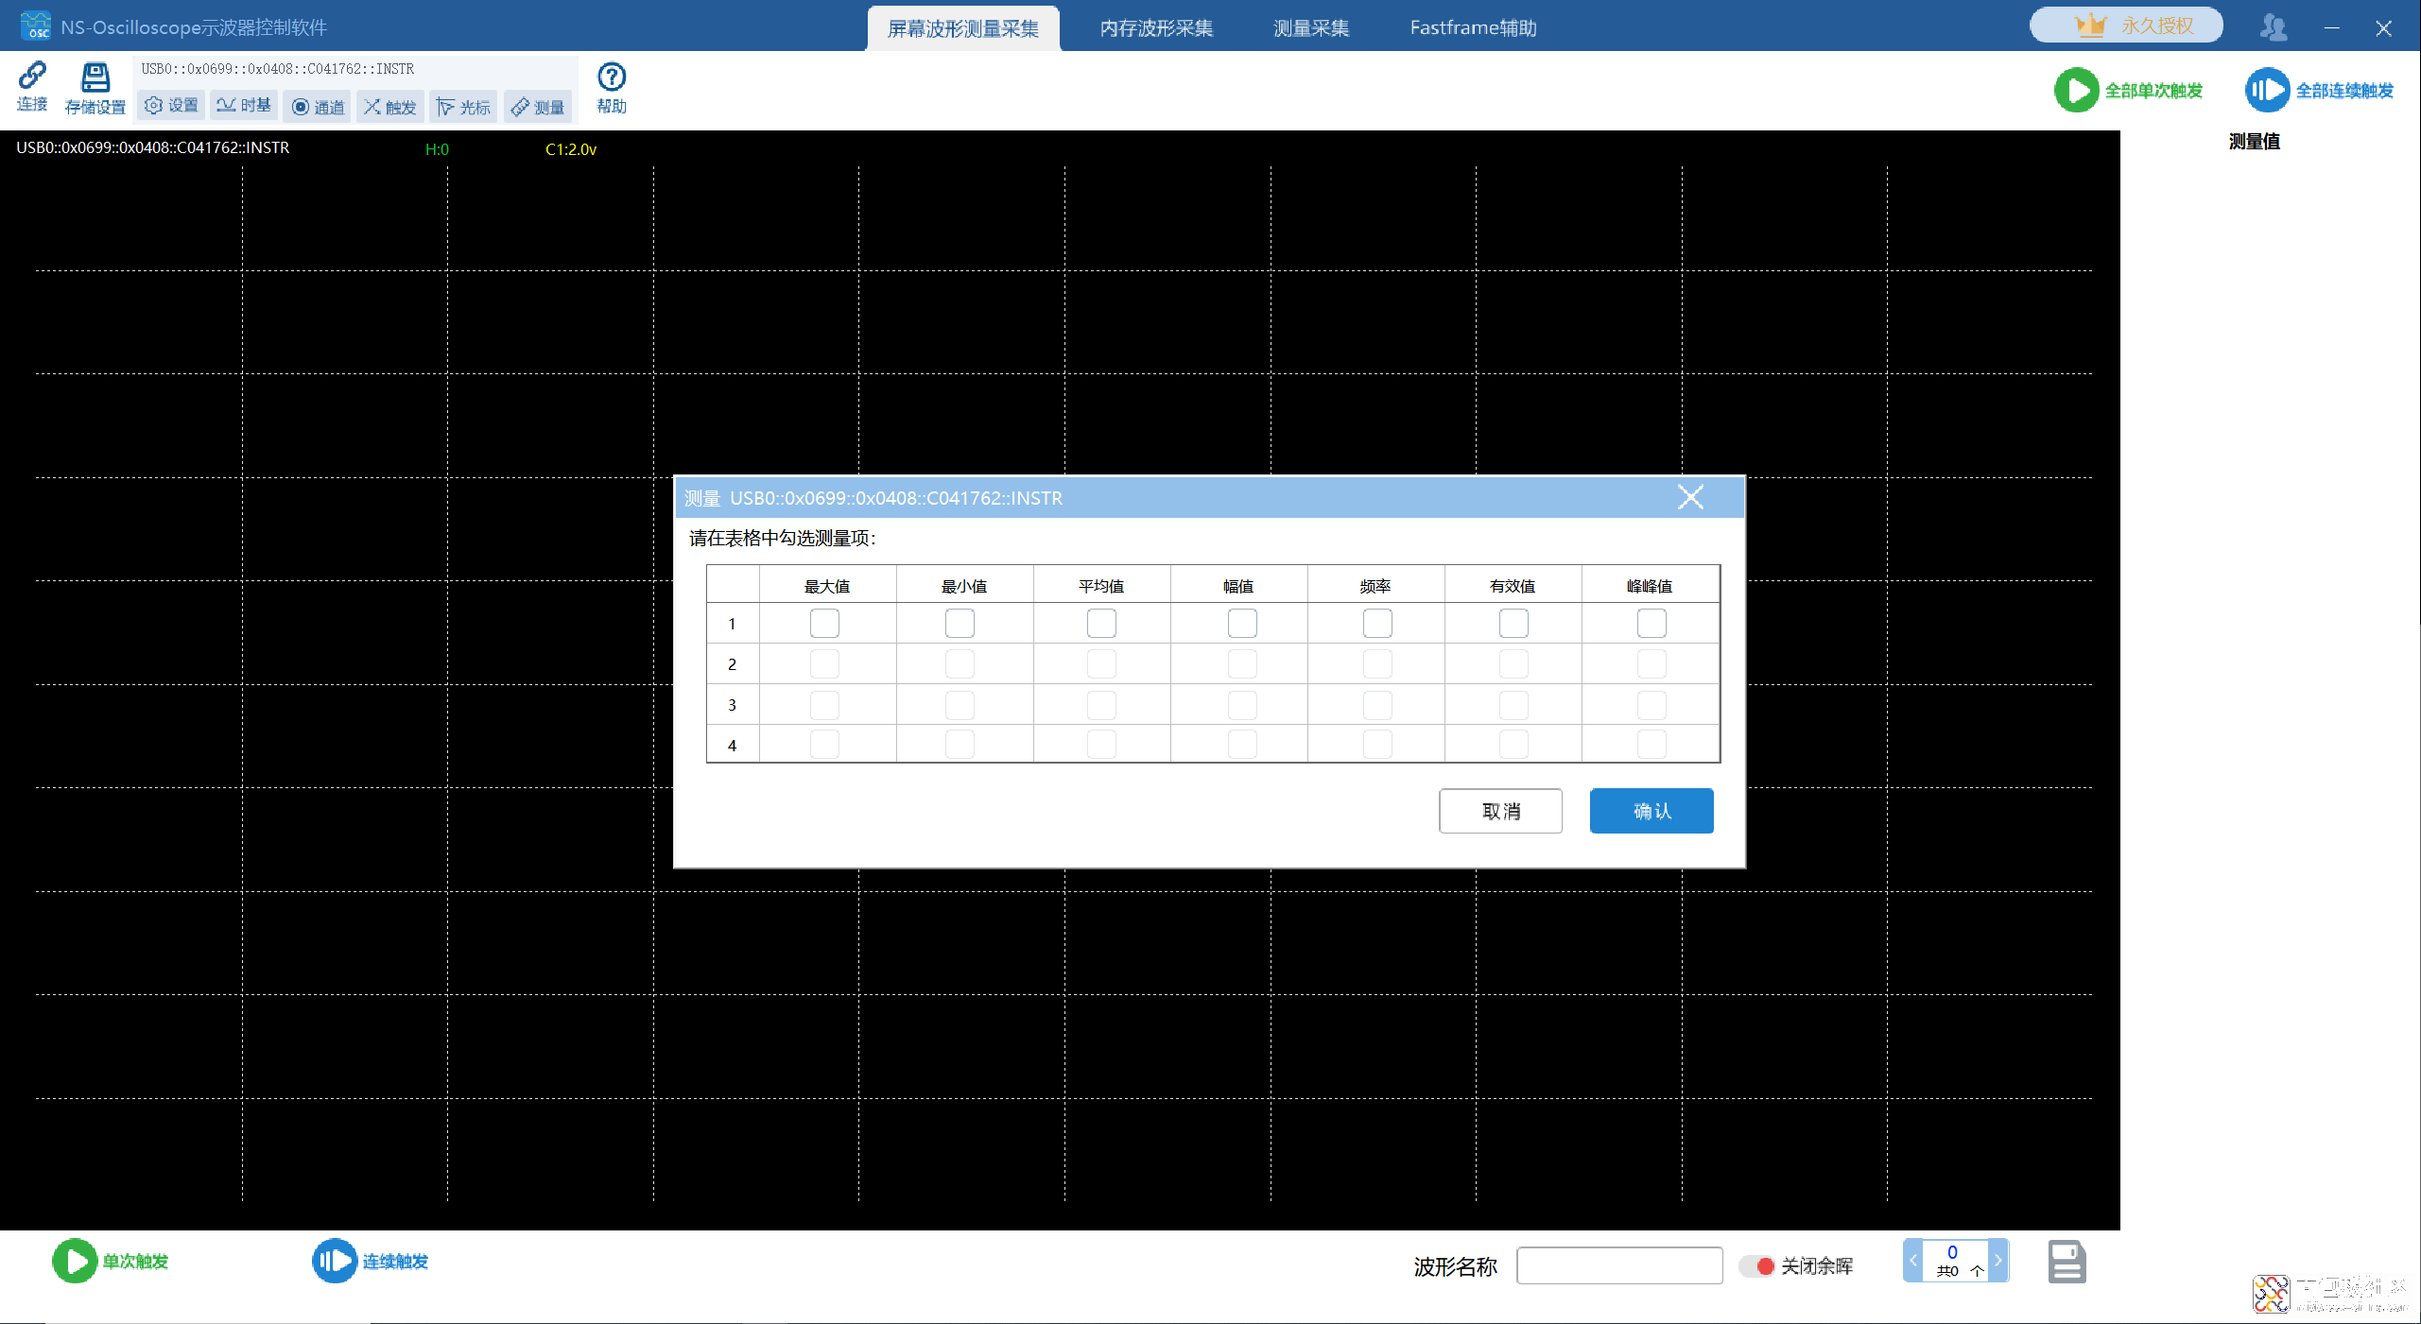
Task: Click the H:0 timebase label
Action: [437, 149]
